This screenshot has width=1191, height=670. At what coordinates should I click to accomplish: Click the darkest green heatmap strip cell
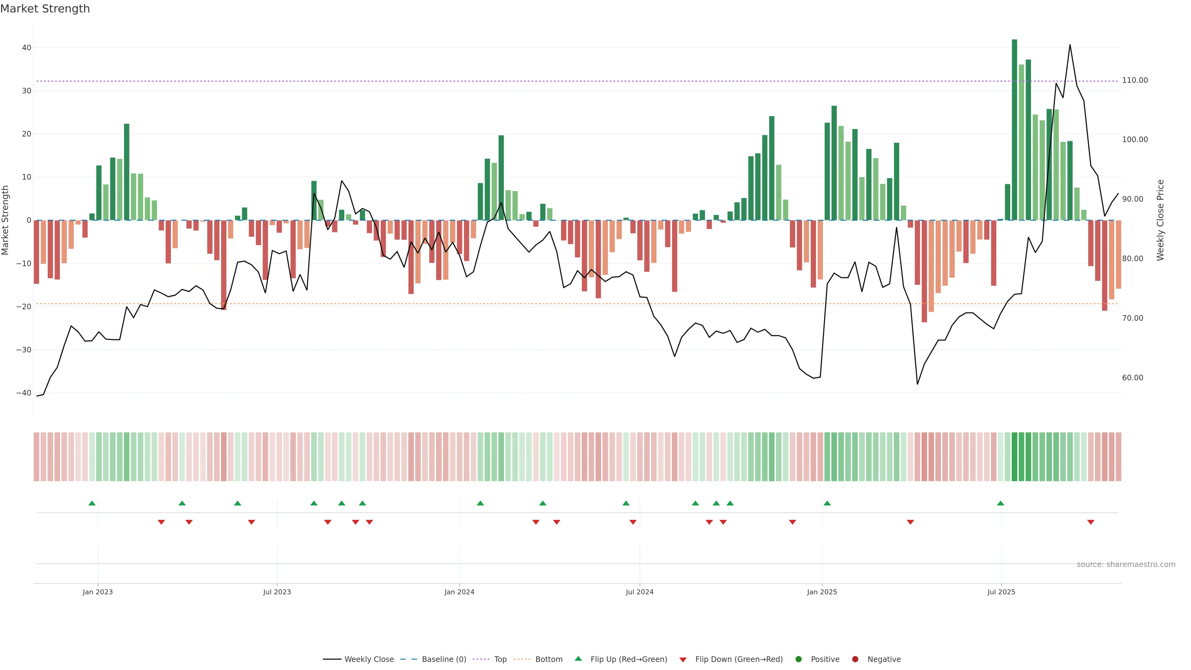click(x=1015, y=456)
